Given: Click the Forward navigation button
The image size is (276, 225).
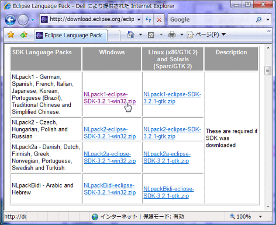Looking at the screenshot, I should tap(23, 20).
